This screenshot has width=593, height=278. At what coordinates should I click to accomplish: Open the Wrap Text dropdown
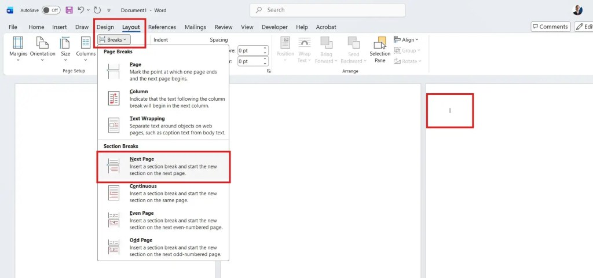(x=304, y=49)
